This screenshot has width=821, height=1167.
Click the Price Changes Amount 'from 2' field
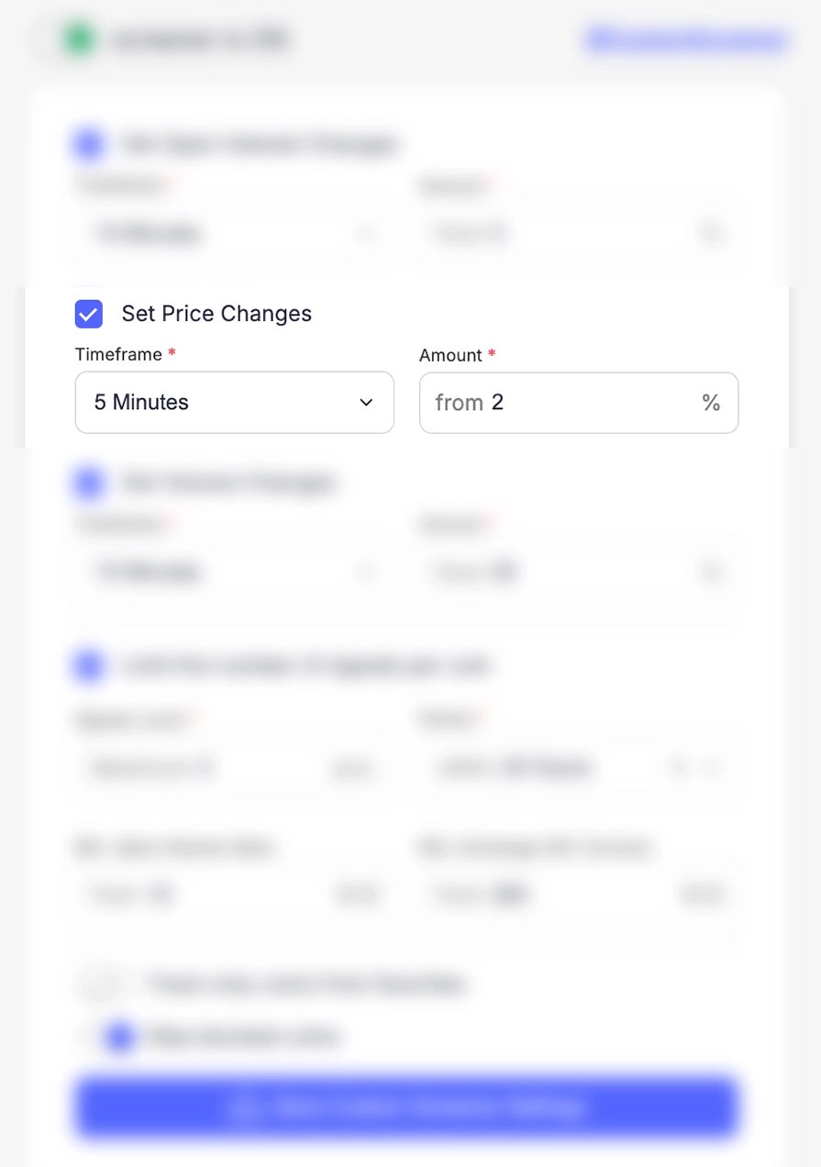[560, 403]
